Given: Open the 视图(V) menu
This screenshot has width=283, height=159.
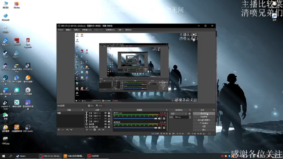Looking at the screenshot, I should click(x=76, y=30).
